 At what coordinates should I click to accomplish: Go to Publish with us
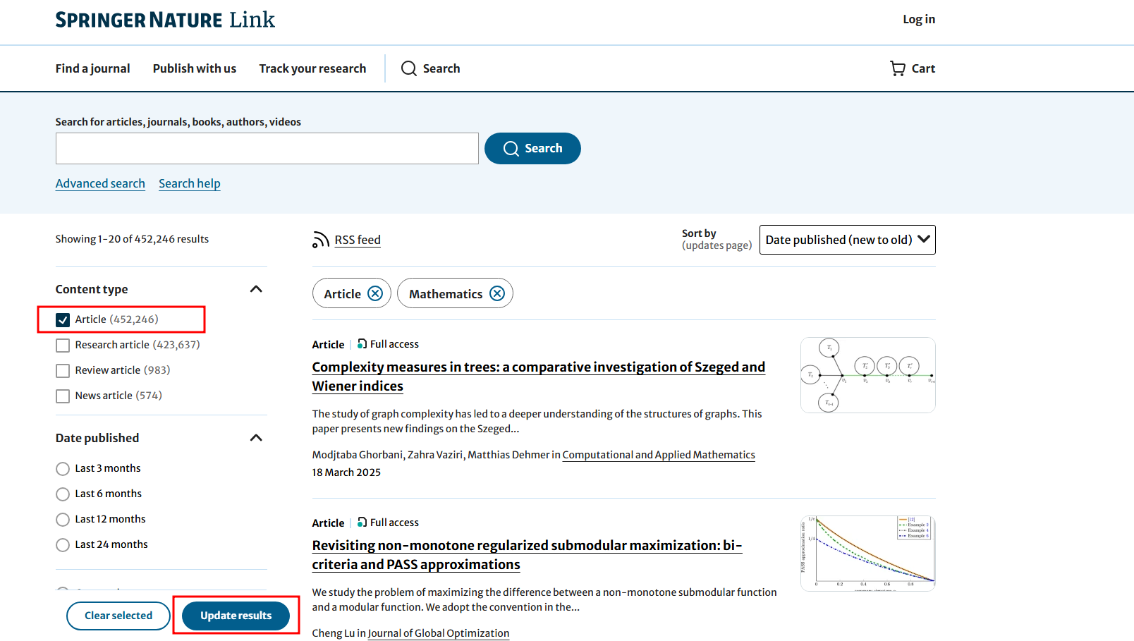click(195, 68)
